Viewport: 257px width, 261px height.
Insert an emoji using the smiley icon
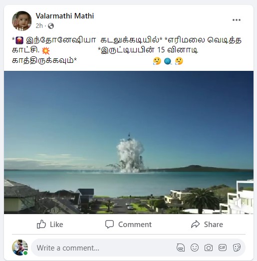(195, 248)
